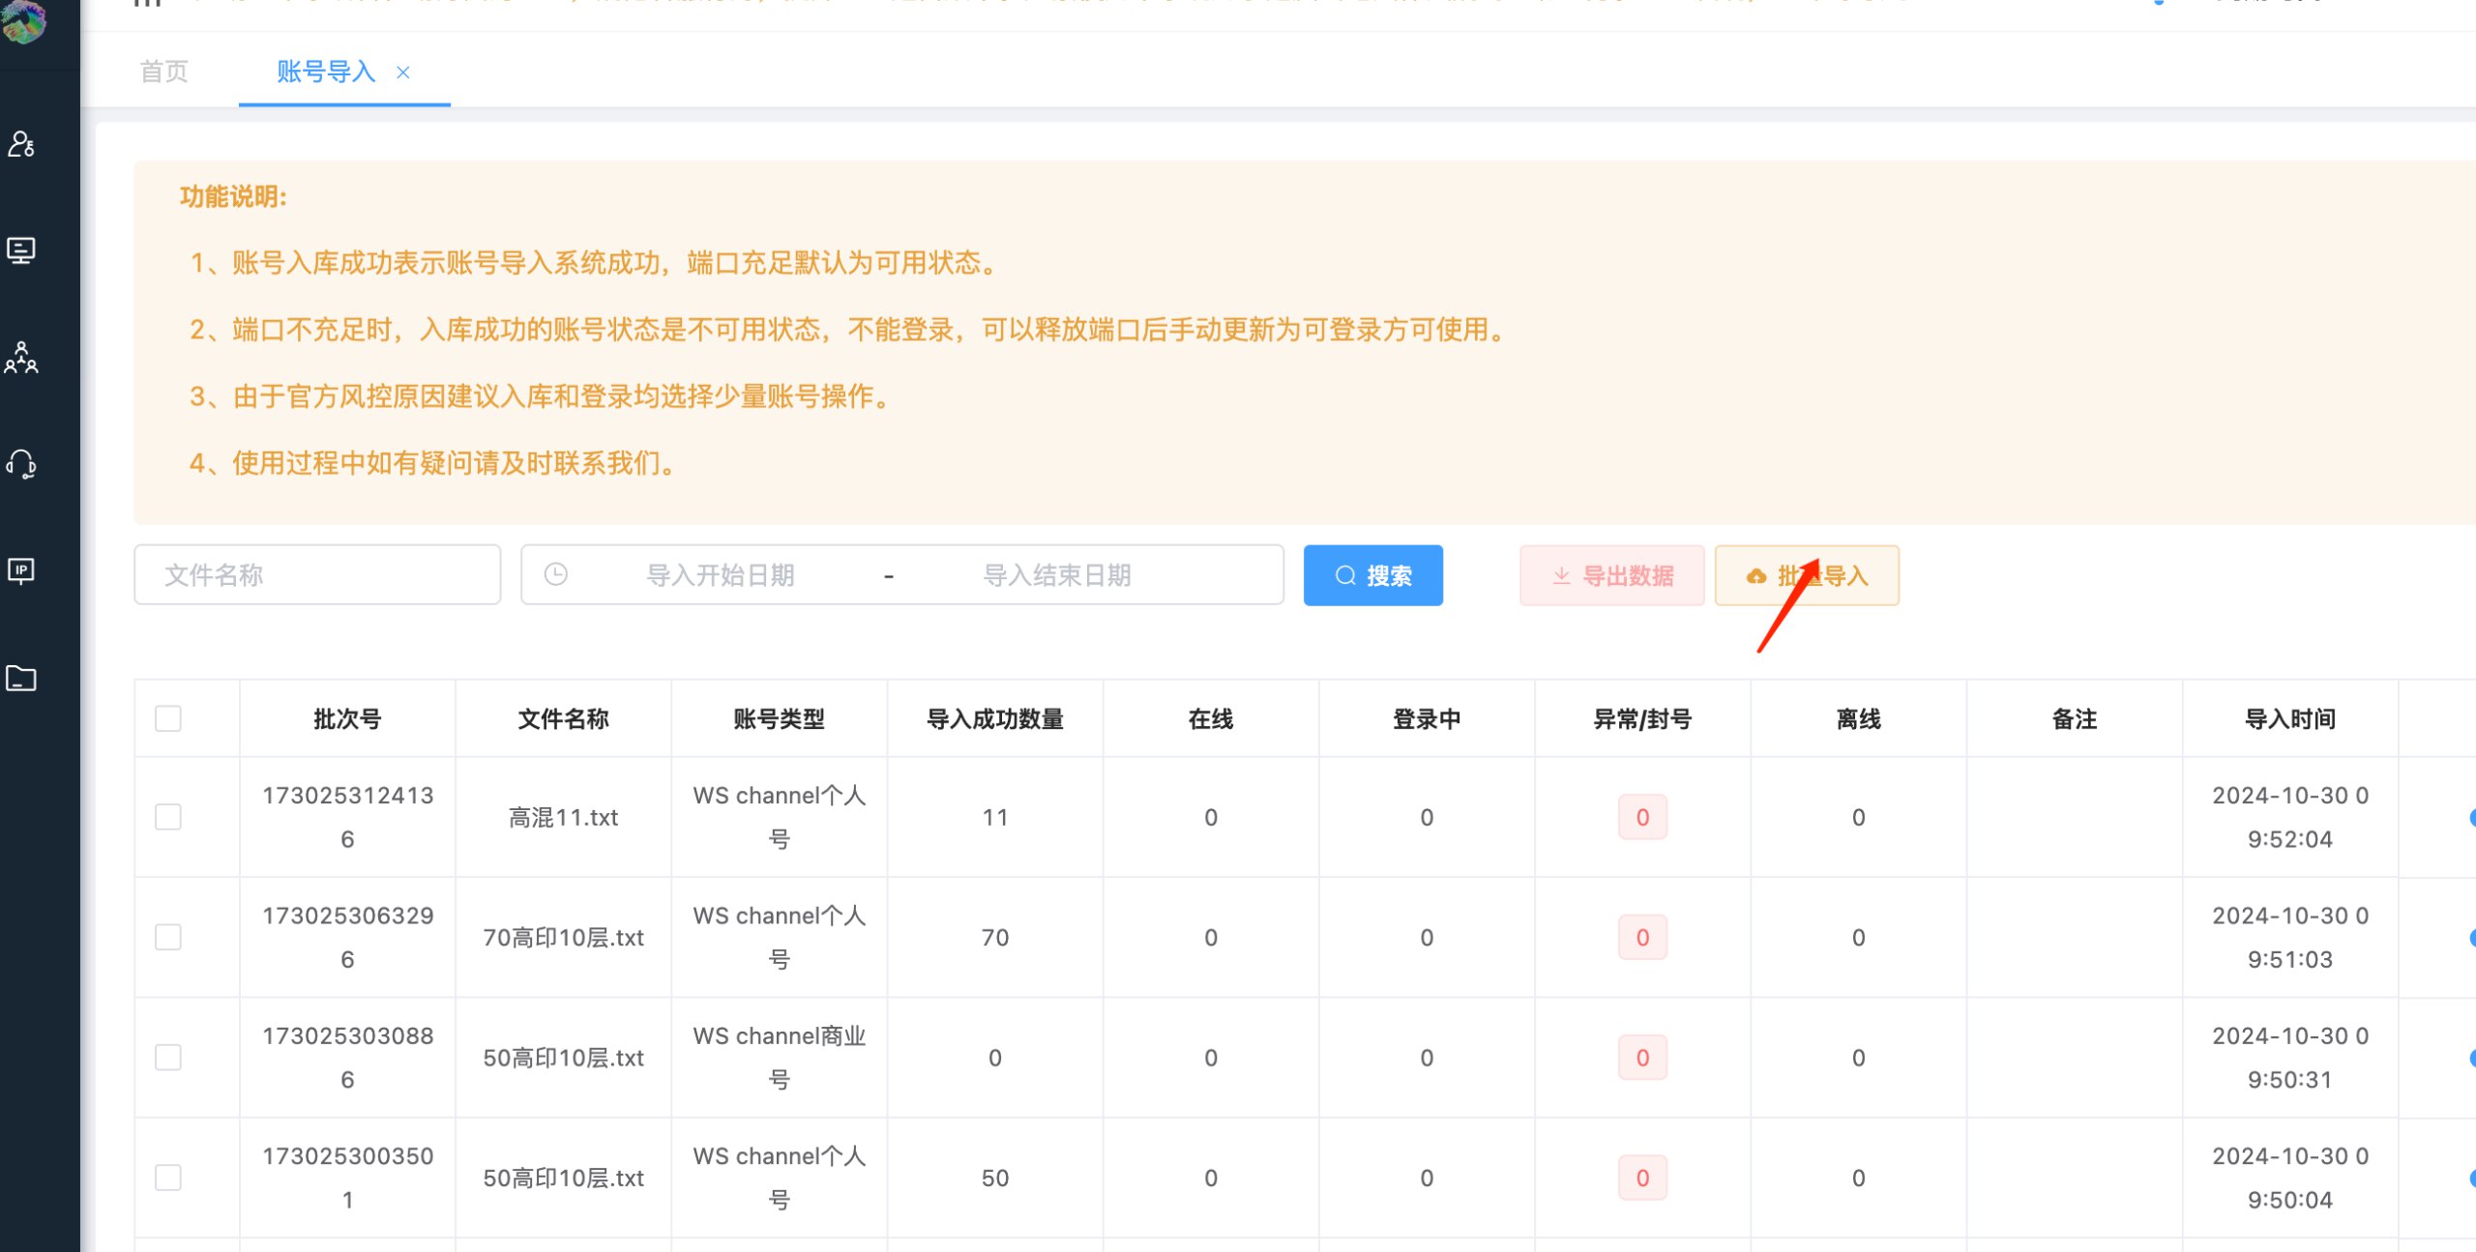Screen dimensions: 2476x1252
Task: Switch to the 首页 tab
Action: (164, 72)
